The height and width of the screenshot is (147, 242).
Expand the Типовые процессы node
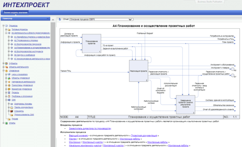(x=6, y=29)
